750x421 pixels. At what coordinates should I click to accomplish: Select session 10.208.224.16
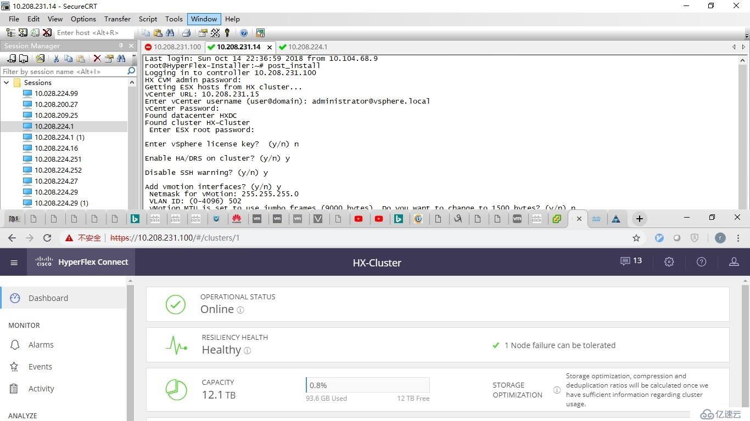56,148
